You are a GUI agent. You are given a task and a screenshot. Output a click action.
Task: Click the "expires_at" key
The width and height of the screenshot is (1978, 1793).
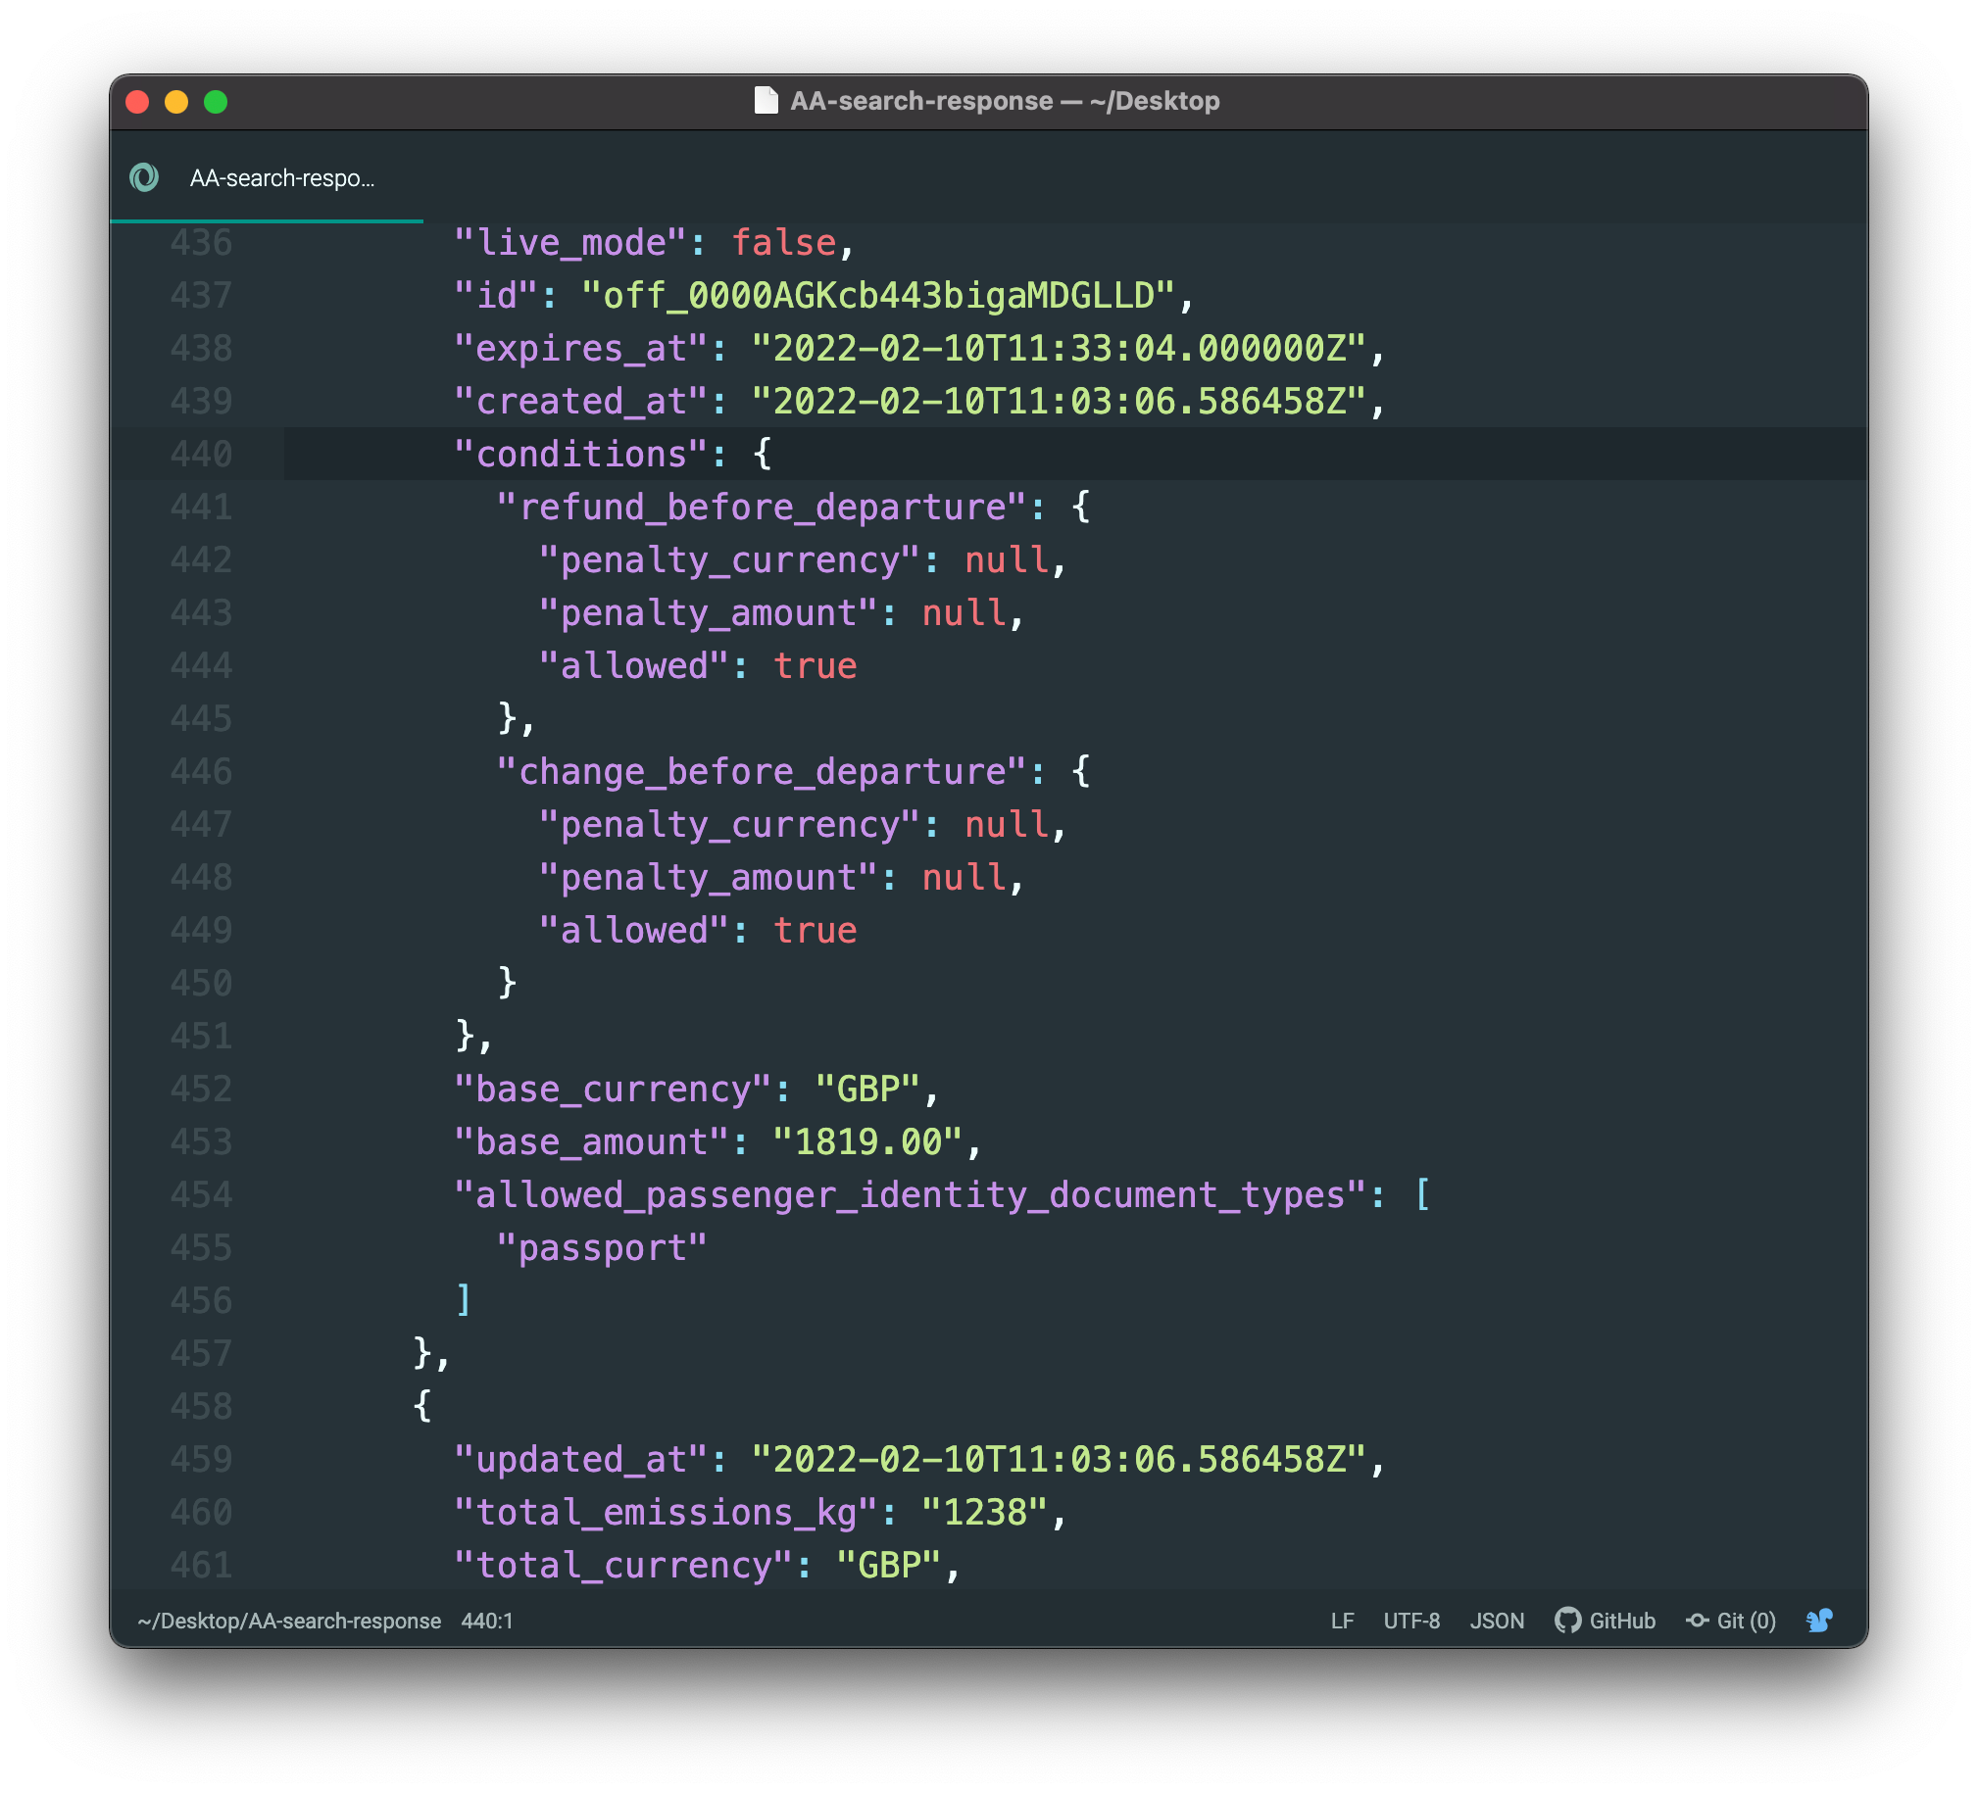point(581,348)
